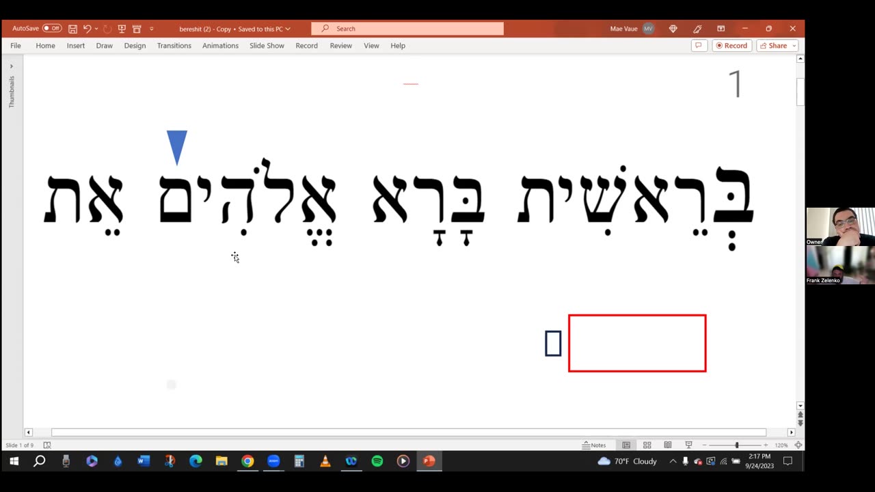
Task: Fit slide to current window icon
Action: [x=798, y=445]
